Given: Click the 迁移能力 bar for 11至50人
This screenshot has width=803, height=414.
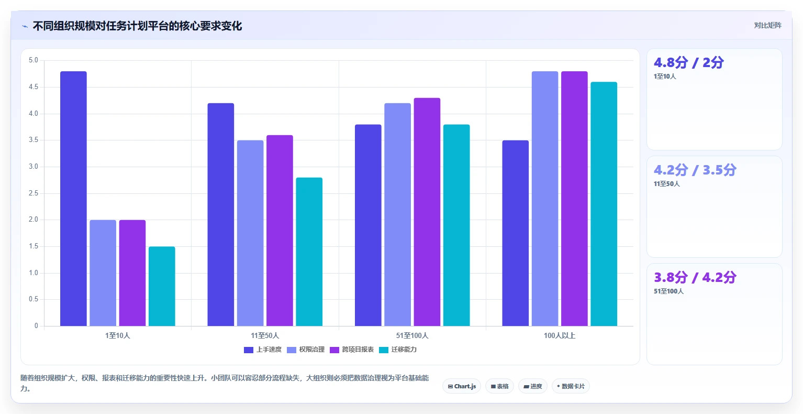Looking at the screenshot, I should [309, 252].
